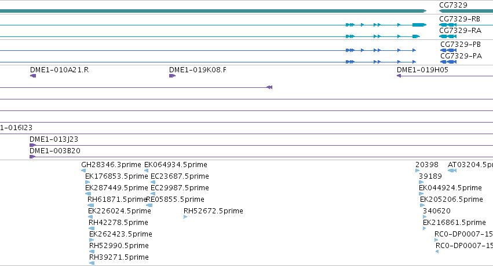Click the AT03204.5prime EST glyph
493x266 pixels.
(x=452, y=171)
